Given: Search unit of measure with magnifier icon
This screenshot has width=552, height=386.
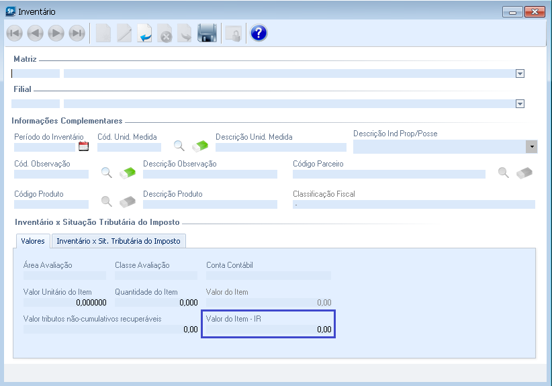Looking at the screenshot, I should pos(179,146).
